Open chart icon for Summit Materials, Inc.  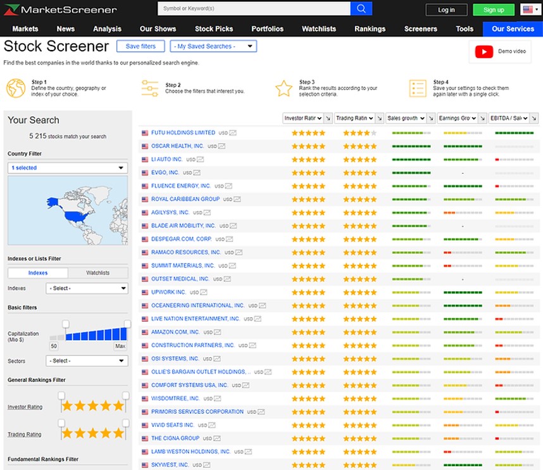(x=232, y=266)
